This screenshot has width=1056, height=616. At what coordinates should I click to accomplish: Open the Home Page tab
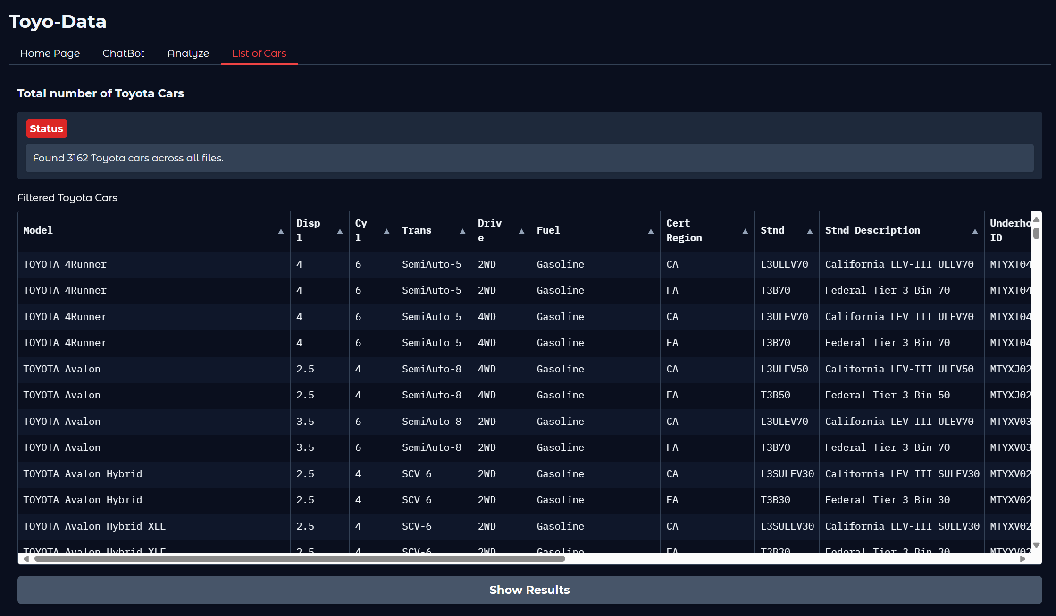(50, 53)
